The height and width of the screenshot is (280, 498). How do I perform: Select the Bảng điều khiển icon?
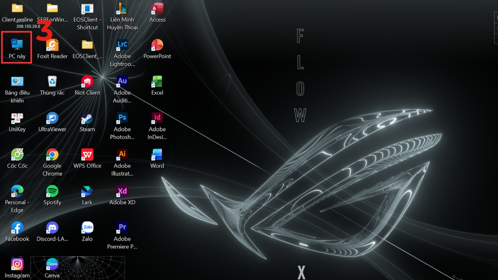[x=17, y=81]
